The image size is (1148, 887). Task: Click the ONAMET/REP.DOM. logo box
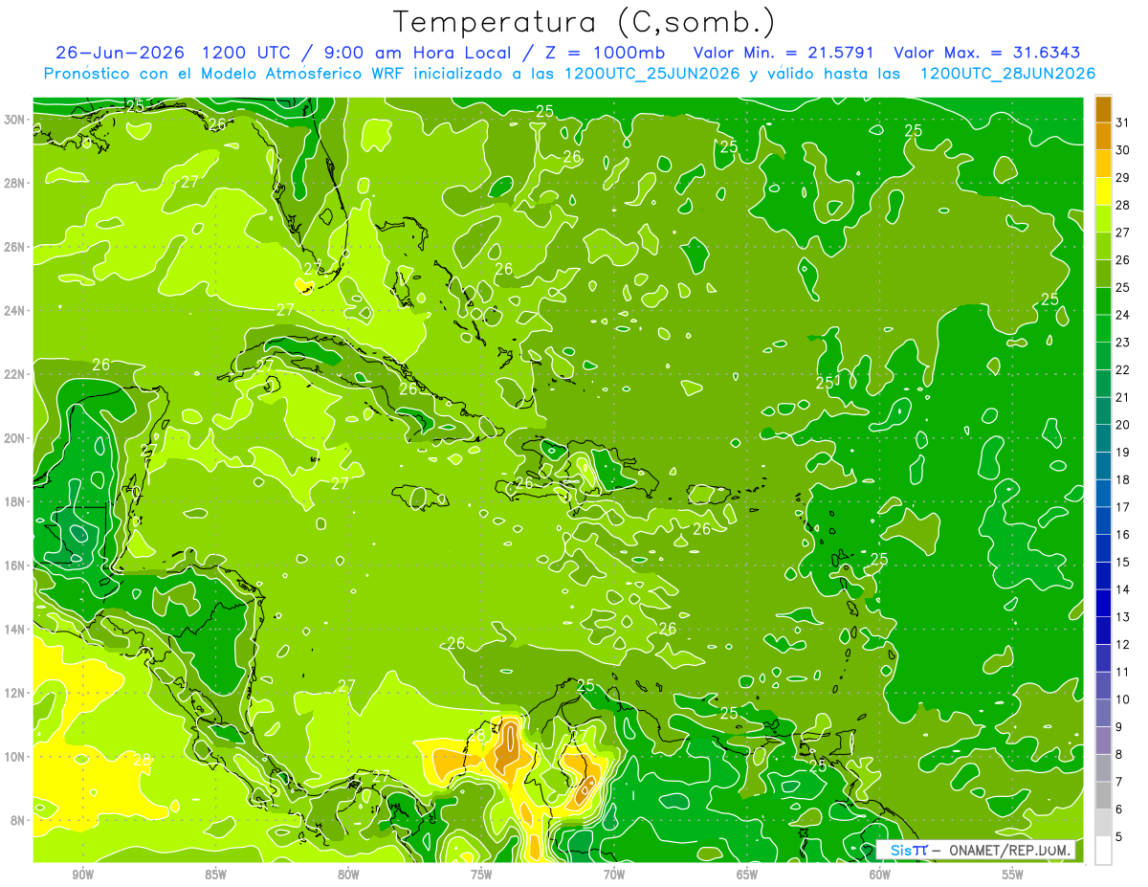(977, 850)
